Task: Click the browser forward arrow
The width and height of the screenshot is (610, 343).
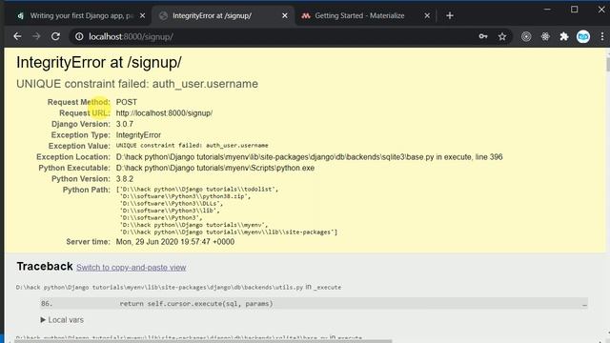Action: click(x=36, y=36)
